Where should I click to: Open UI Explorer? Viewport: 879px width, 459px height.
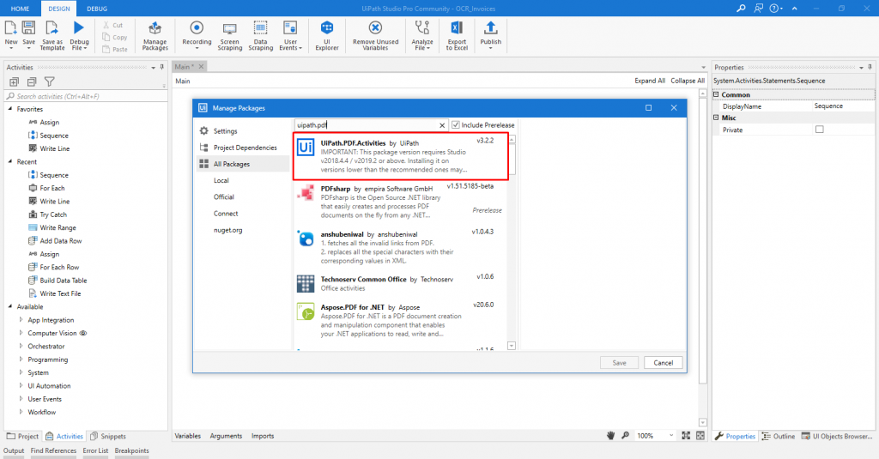pos(327,36)
